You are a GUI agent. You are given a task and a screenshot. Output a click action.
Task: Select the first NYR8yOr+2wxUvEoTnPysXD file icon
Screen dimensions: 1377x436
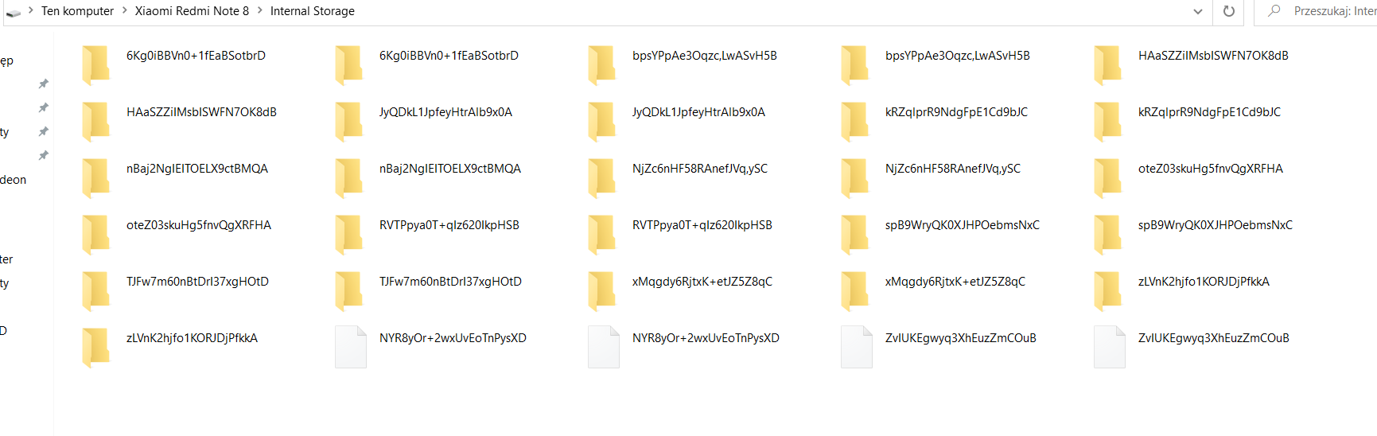click(350, 347)
